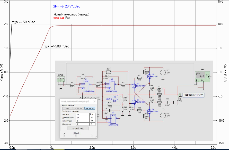Select MOSFET Q4 IRF9540 symbol
Image resolution: width=229 pixels, height=150 pixels.
(149, 111)
